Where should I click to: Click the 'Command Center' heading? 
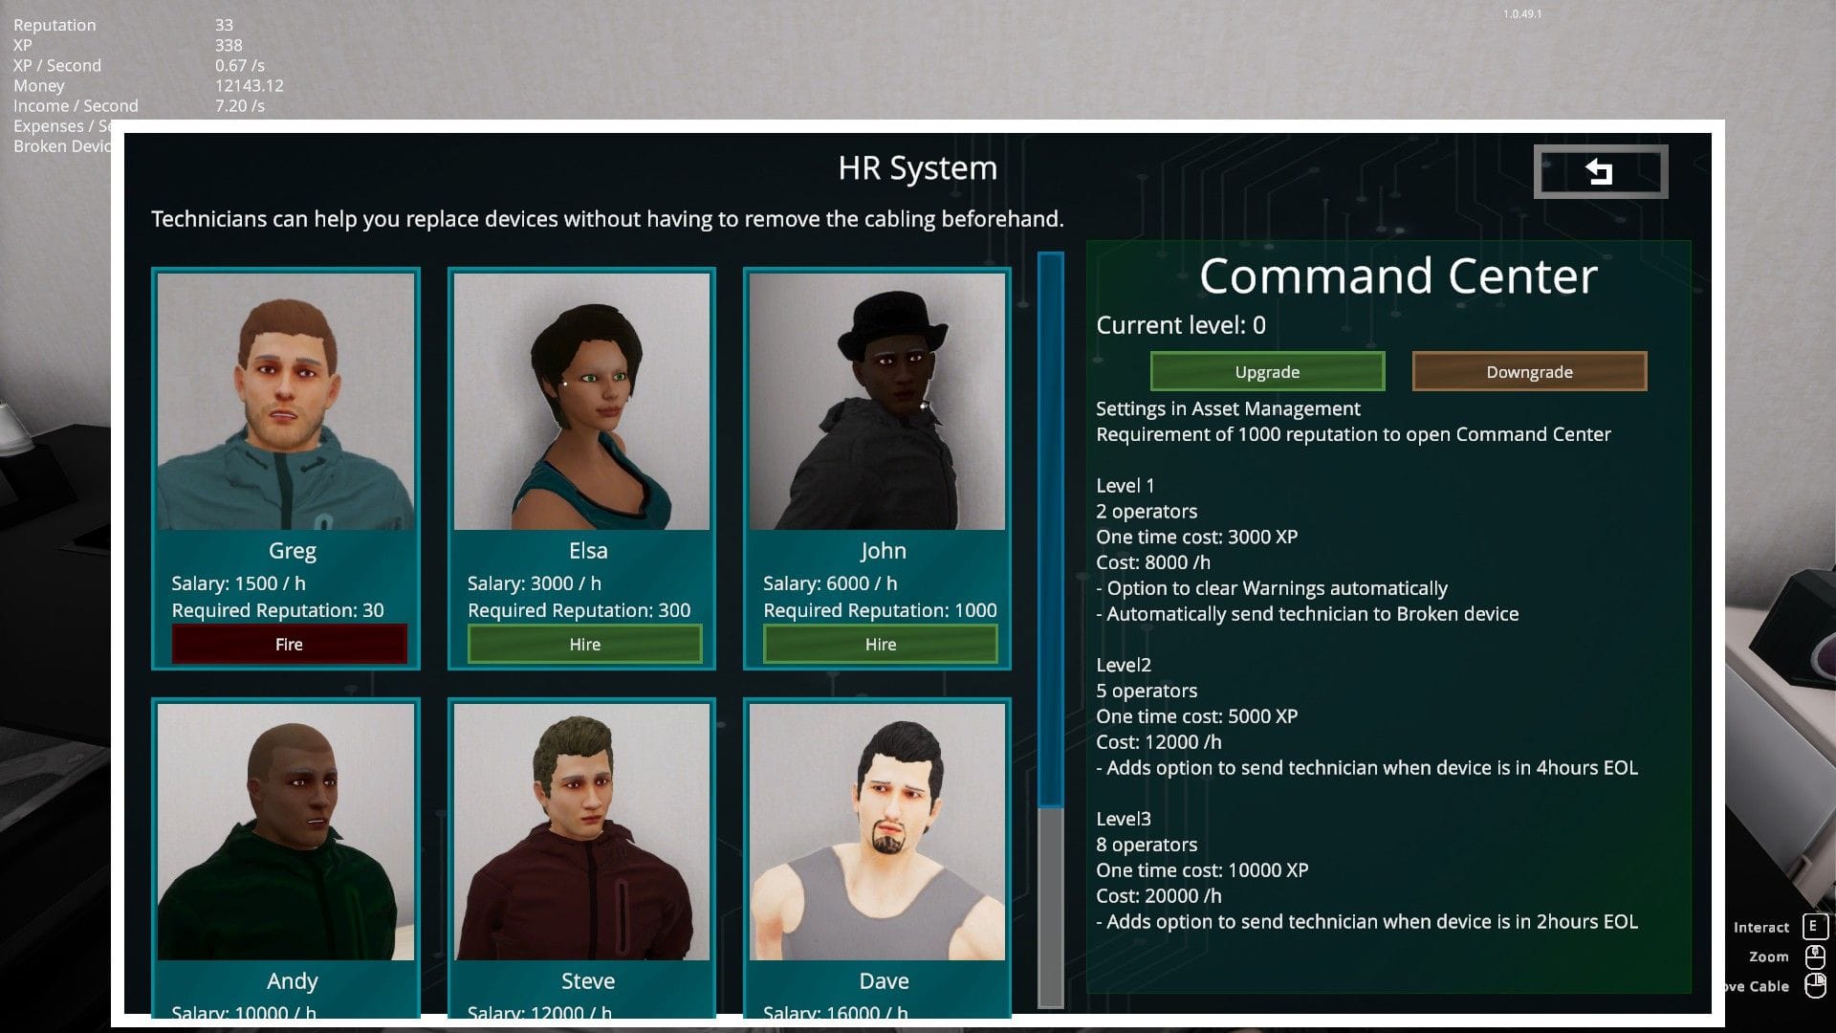pos(1398,275)
